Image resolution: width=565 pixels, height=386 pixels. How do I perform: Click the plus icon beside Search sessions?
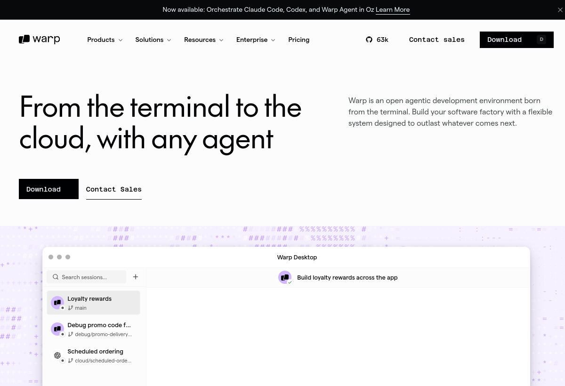point(136,277)
